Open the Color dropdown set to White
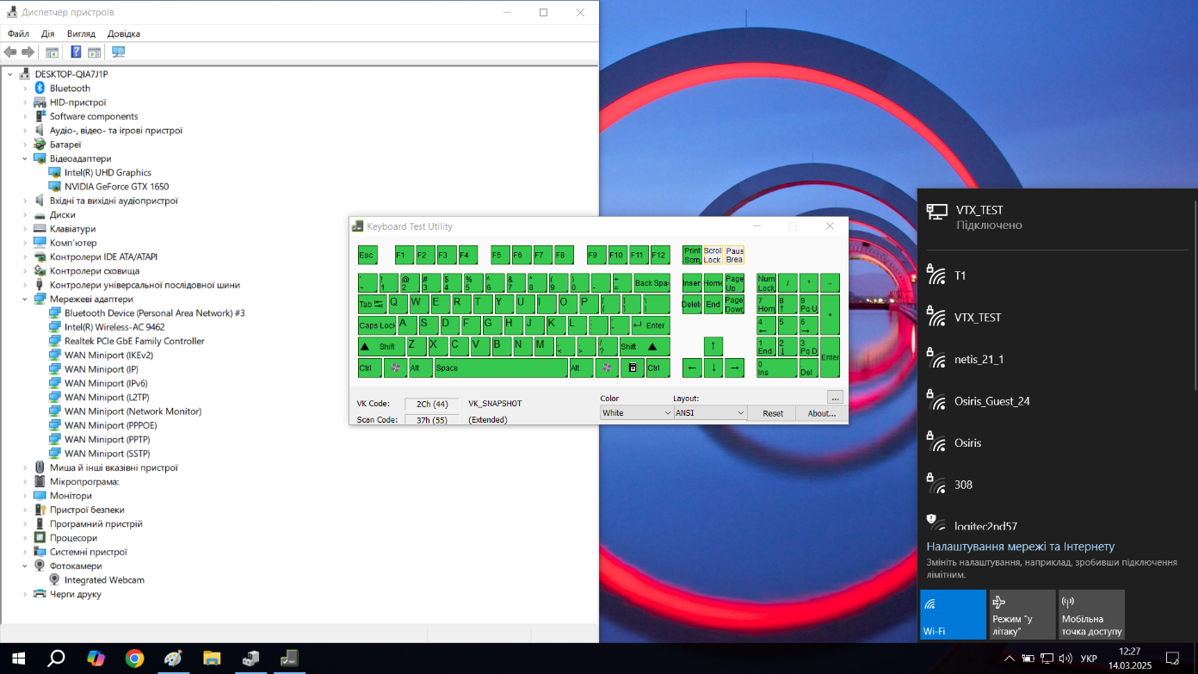The width and height of the screenshot is (1198, 674). 637,413
